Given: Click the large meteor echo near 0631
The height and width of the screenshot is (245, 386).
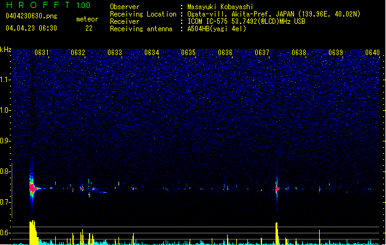Looking at the screenshot, I should click(x=33, y=188).
